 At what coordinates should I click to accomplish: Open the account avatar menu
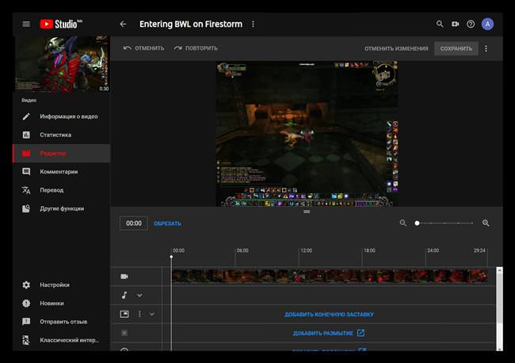pos(487,24)
